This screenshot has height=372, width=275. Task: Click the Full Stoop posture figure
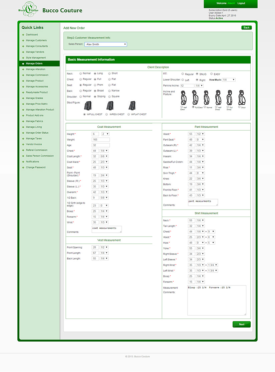click(229, 98)
